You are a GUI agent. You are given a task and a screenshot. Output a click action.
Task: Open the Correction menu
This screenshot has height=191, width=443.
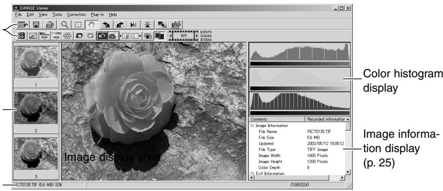[x=76, y=14]
